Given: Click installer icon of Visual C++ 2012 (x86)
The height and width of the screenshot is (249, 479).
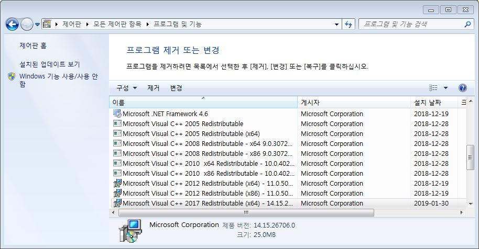Looking at the screenshot, I should pos(117,193).
